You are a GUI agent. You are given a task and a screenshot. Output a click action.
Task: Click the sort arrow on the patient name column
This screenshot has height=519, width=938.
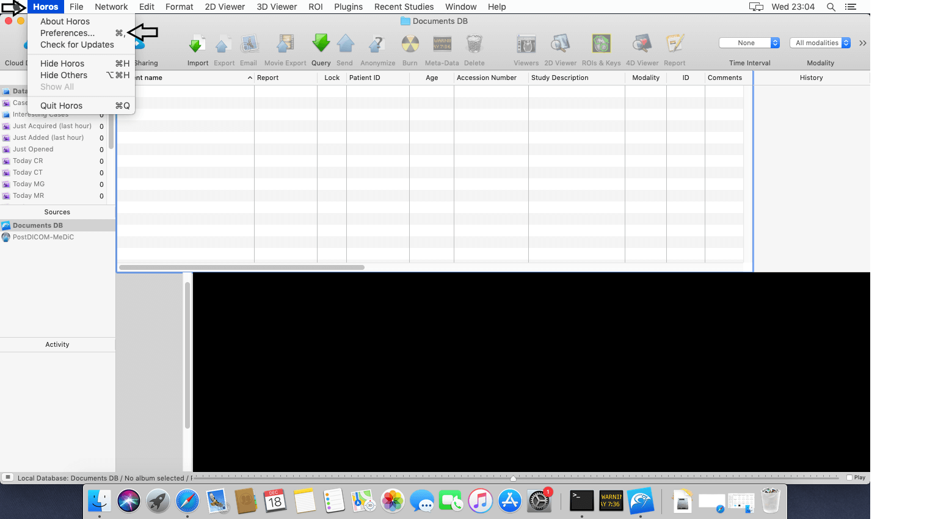(x=250, y=78)
